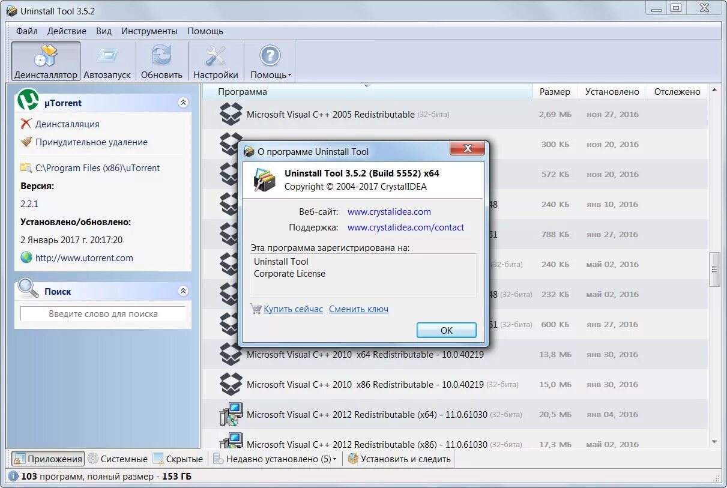Click the dialog title bar icon
This screenshot has width=727, height=488.
click(x=249, y=151)
